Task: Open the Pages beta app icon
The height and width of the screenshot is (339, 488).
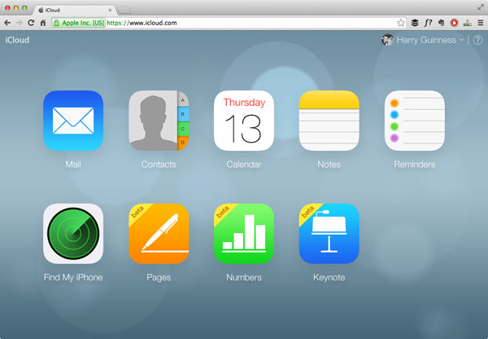Action: 159,234
